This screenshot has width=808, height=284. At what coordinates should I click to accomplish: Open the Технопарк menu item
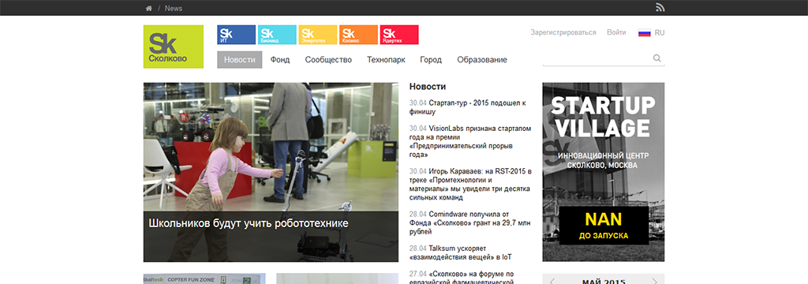click(x=386, y=60)
